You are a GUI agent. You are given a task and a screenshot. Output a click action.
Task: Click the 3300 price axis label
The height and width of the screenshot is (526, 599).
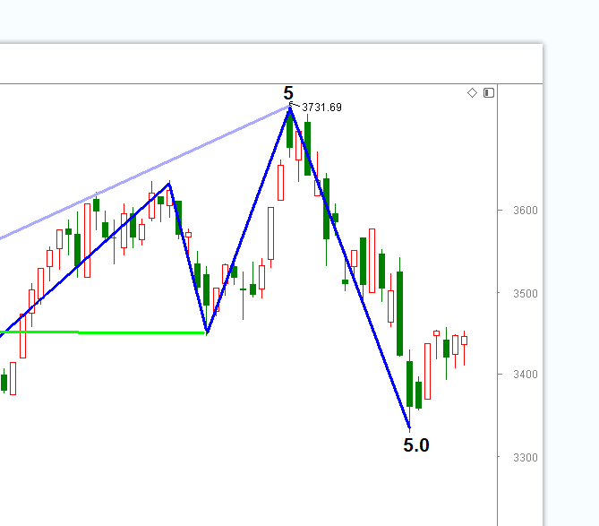[526, 458]
